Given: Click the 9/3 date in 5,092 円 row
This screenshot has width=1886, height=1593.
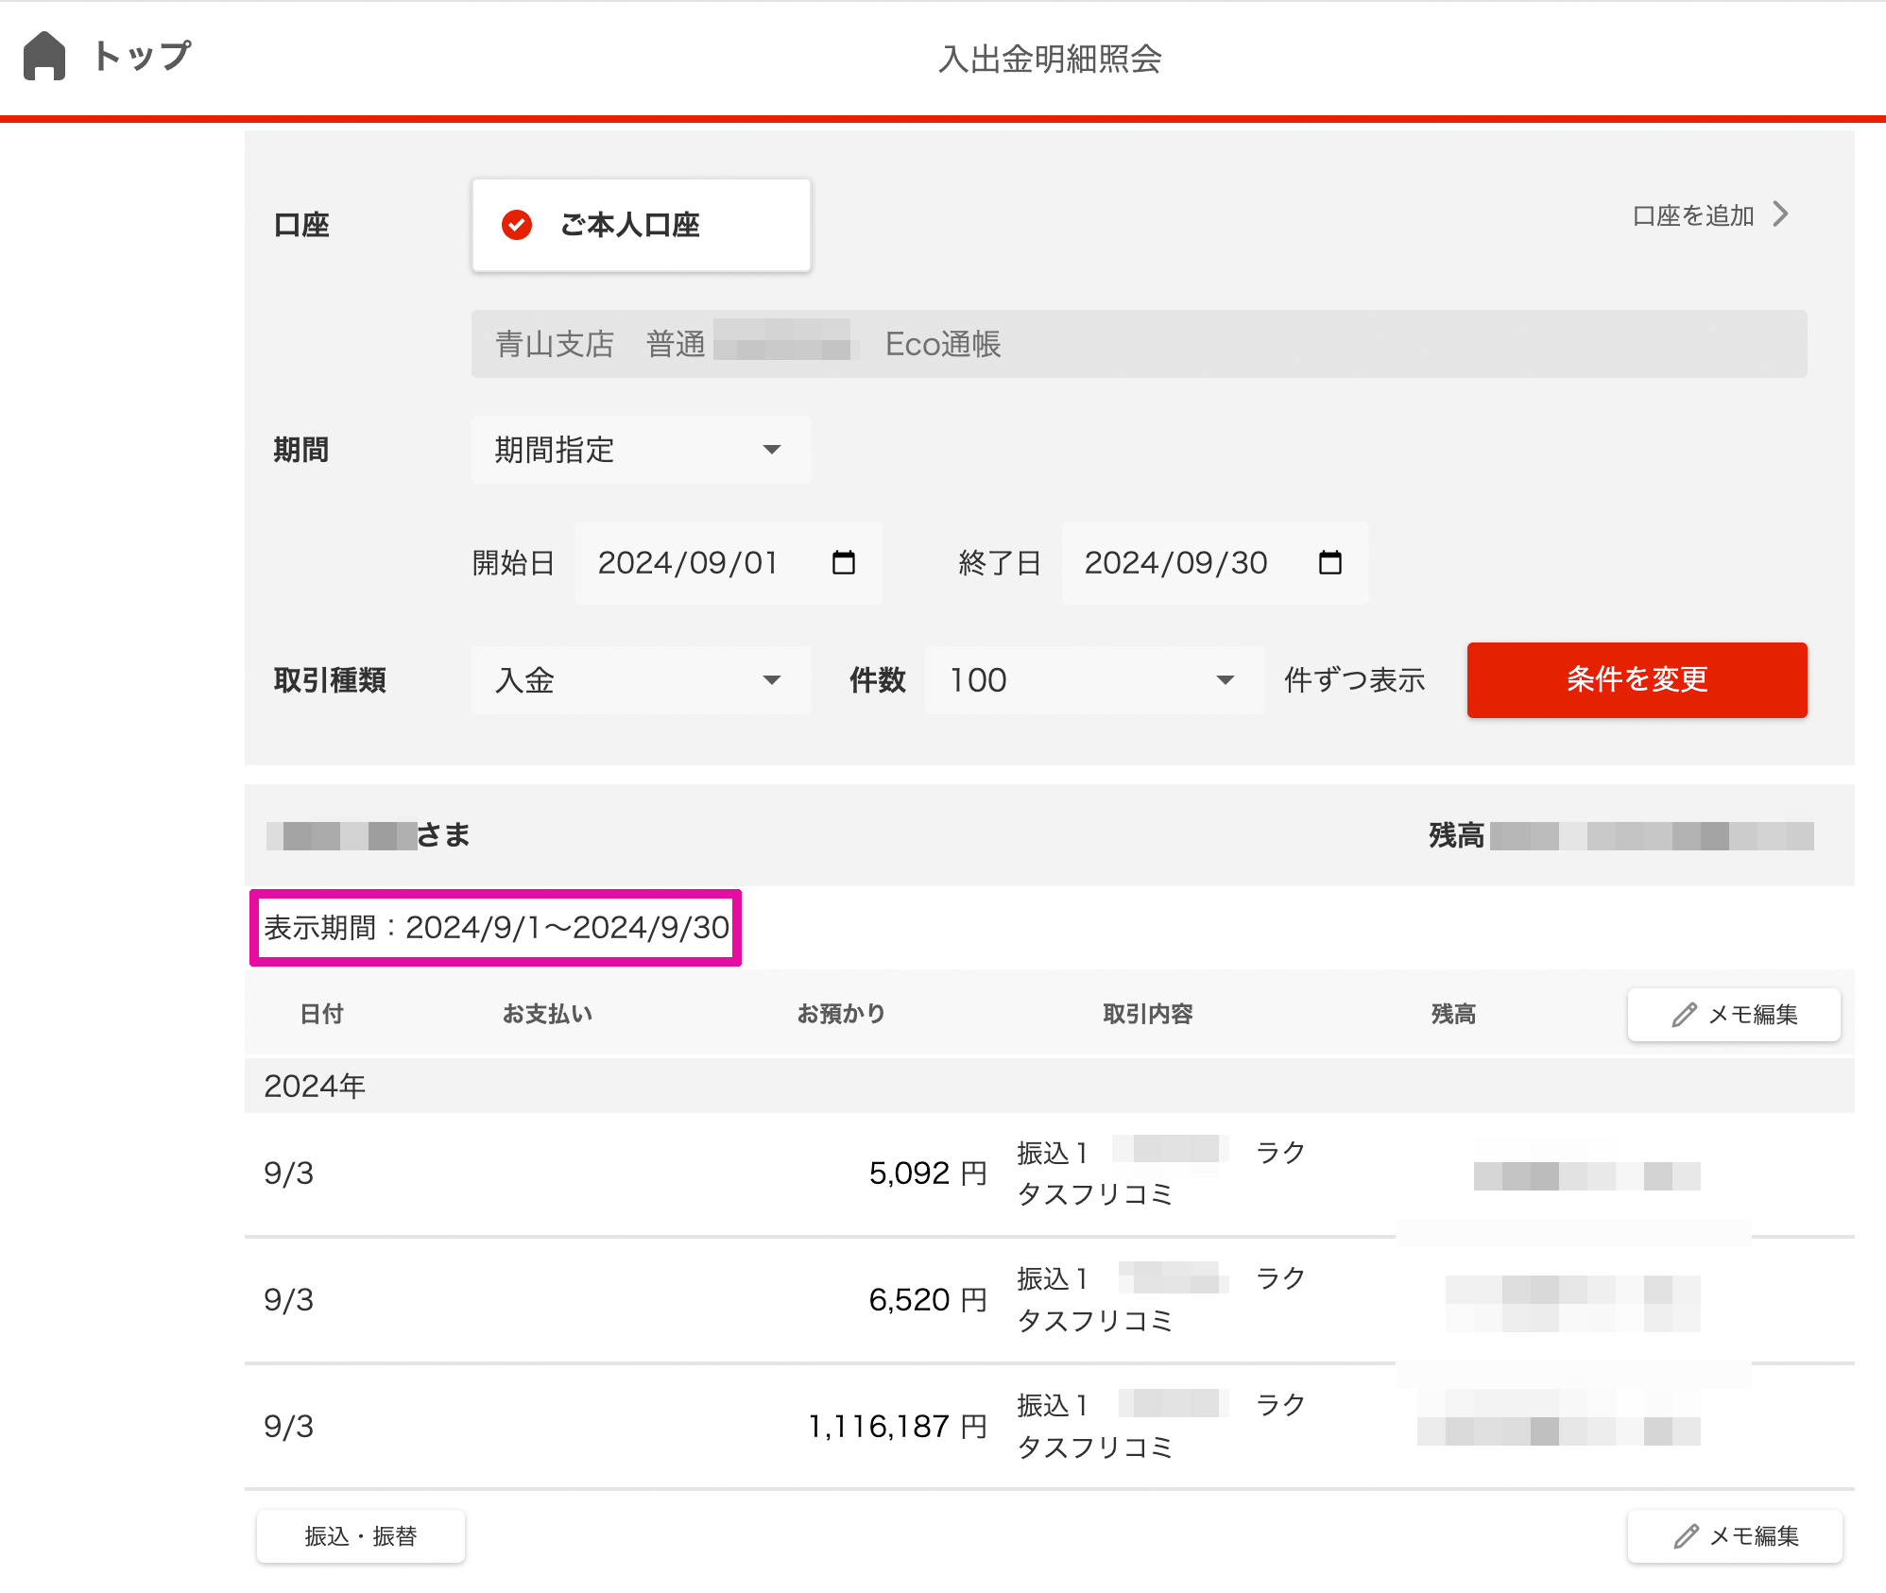Looking at the screenshot, I should [x=288, y=1173].
